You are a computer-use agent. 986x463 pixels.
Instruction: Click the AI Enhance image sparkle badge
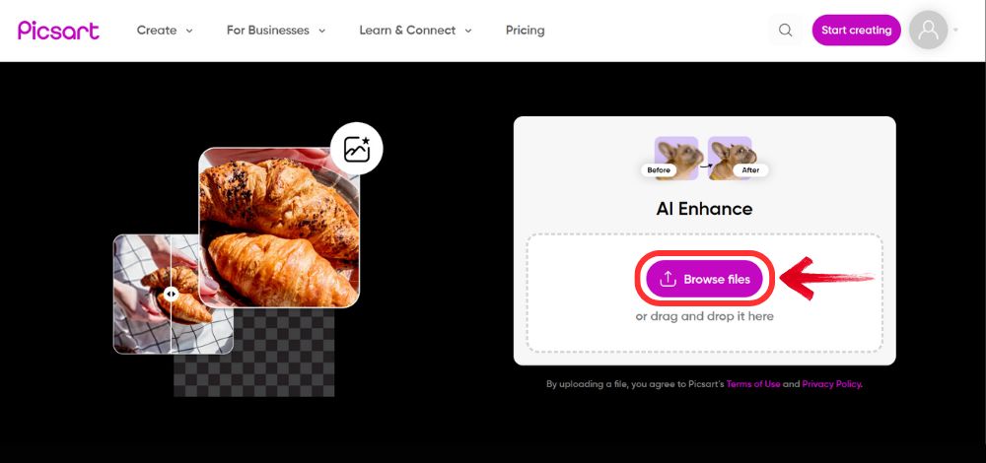tap(357, 149)
